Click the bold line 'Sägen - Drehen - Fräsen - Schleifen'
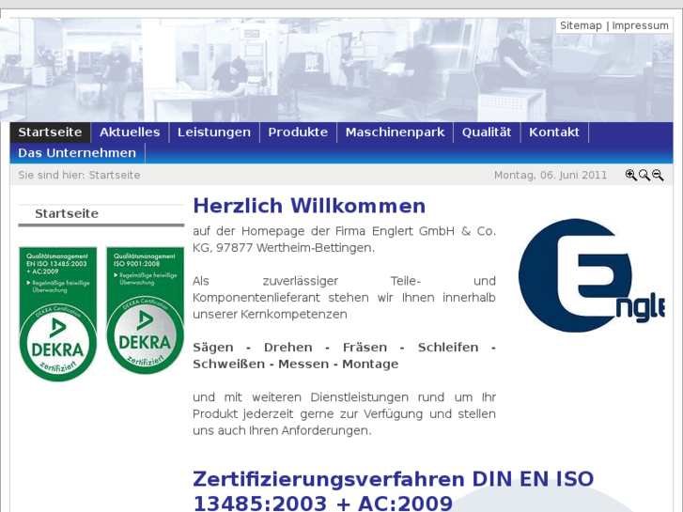 [344, 348]
